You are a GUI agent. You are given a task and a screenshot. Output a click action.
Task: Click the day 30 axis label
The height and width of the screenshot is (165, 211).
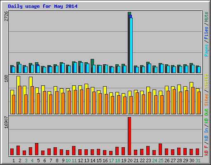192,160
